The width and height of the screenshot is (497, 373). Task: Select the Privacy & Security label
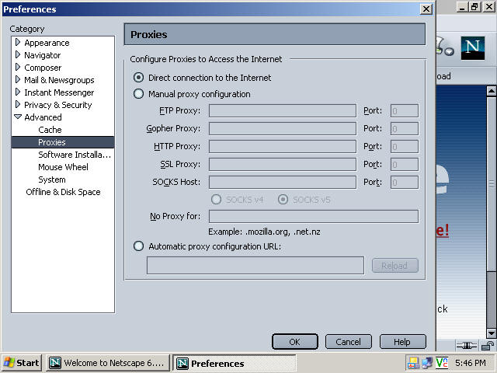pos(58,105)
